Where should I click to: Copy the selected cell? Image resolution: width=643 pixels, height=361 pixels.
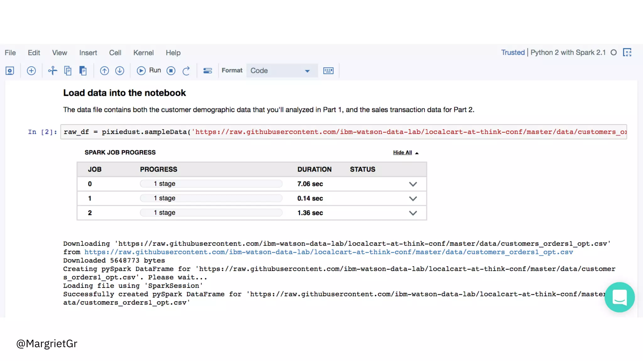click(x=68, y=71)
